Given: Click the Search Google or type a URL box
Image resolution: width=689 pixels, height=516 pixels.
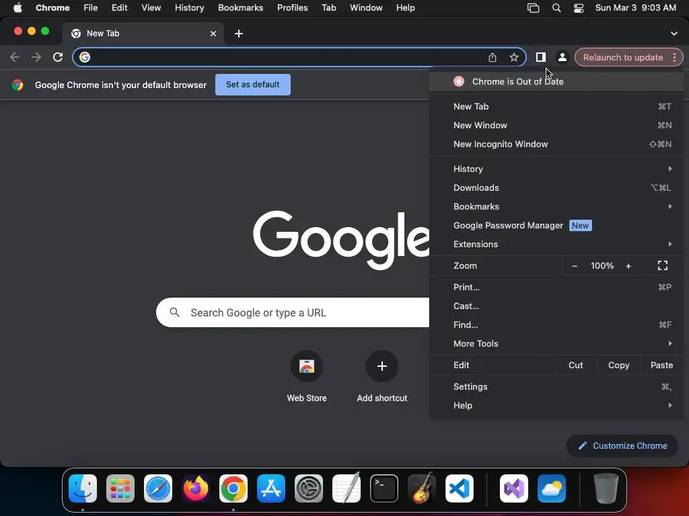Looking at the screenshot, I should 293,312.
